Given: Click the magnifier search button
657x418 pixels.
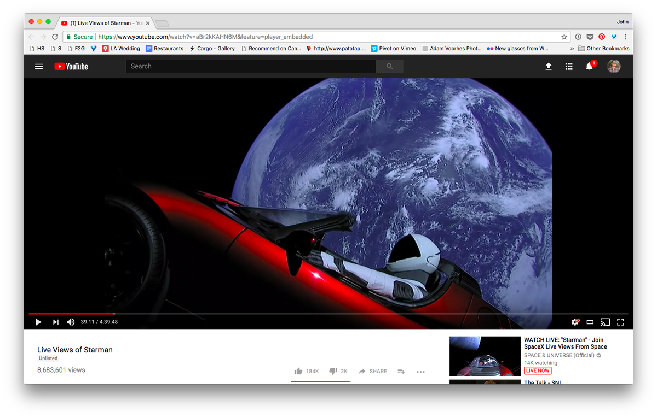Looking at the screenshot, I should tap(390, 66).
